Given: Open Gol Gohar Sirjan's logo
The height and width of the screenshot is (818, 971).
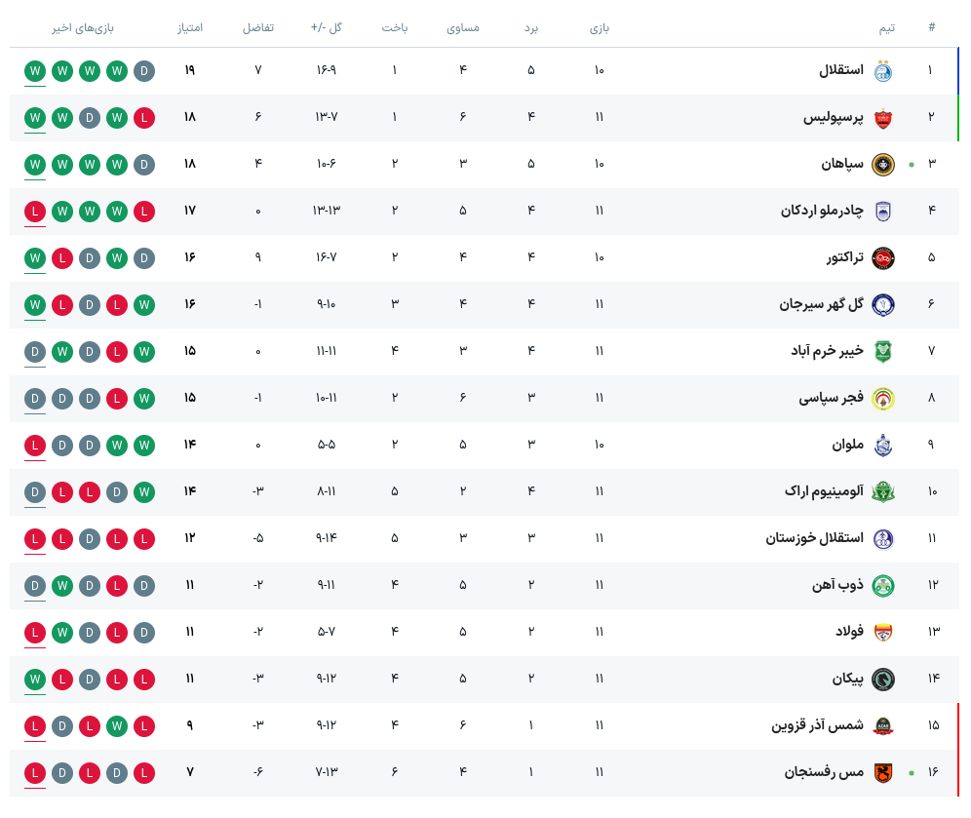Looking at the screenshot, I should (882, 305).
